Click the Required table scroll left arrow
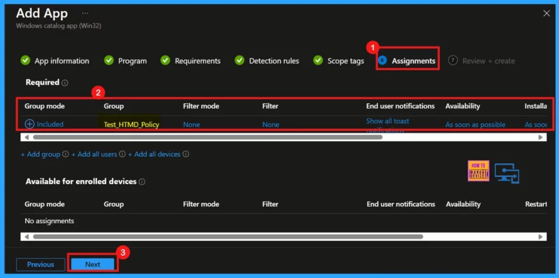Viewport: 559px width, 278px height. tap(26, 137)
